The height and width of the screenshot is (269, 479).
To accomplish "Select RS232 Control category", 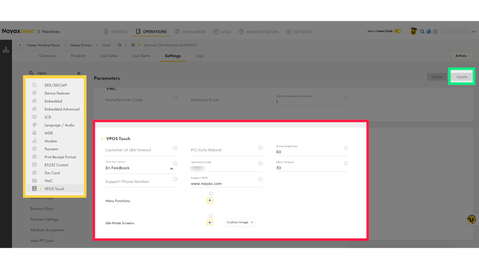I will [x=55, y=165].
